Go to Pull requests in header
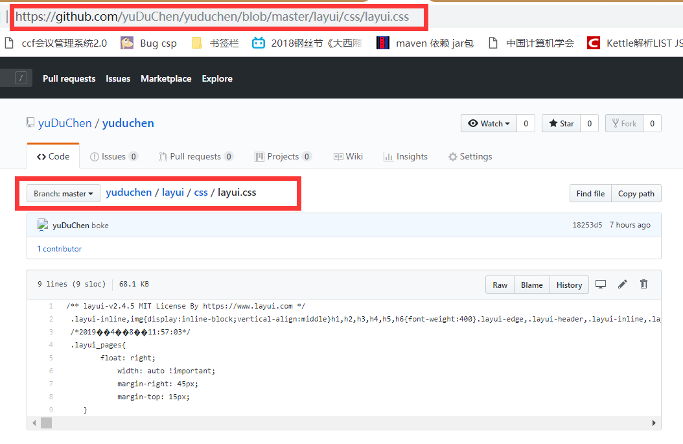Viewport: 683px width, 444px height. coord(69,78)
